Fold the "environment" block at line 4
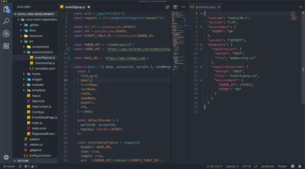Viewport: 305px width, 169px height. (x=201, y=27)
